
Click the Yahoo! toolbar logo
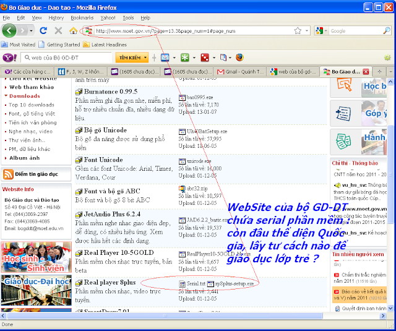coord(10,58)
